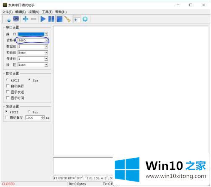
Task: Minimize the serial assistant window
Action: tap(178, 5)
